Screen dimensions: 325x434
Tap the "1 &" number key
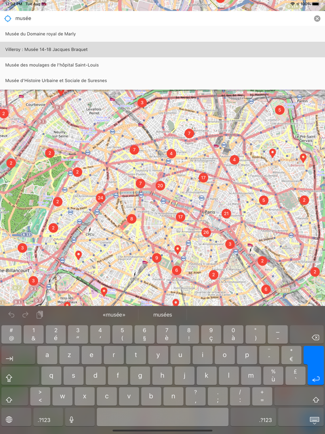pos(34,335)
